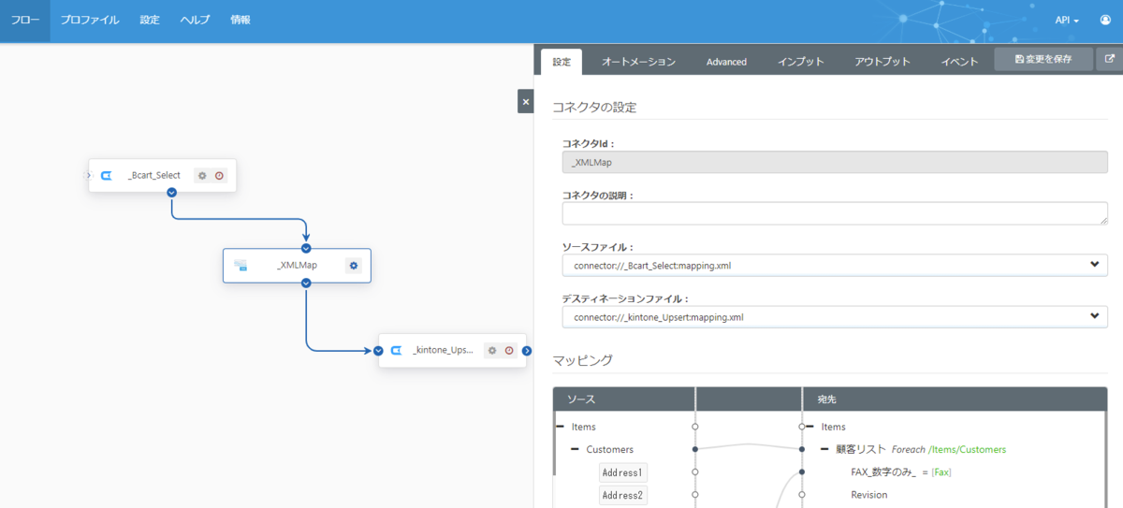The width and height of the screenshot is (1123, 508).
Task: Open the gear settings on _kintone_Ups connector
Action: 492,351
